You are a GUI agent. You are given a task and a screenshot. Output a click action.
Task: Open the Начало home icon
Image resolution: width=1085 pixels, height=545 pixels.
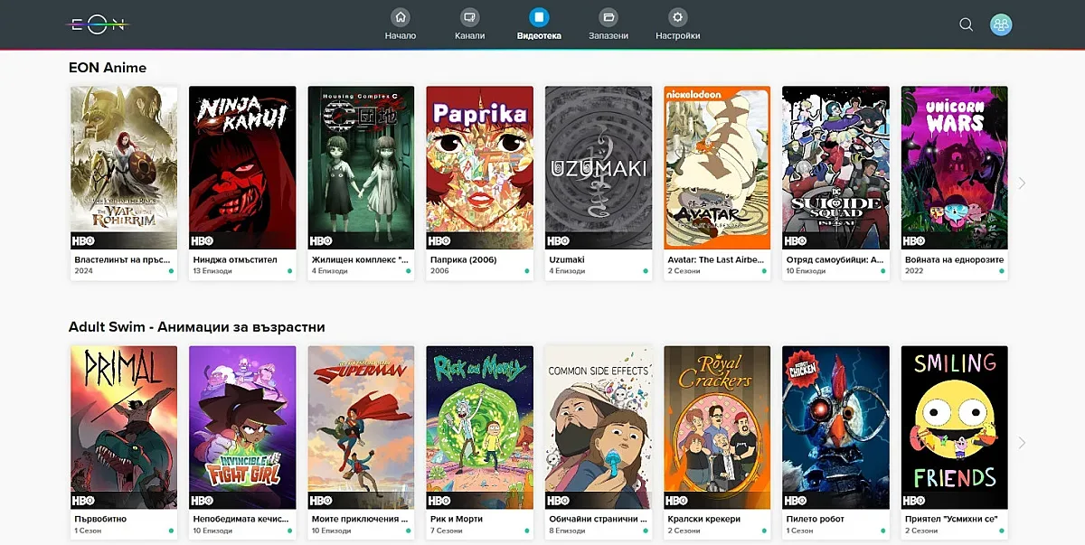click(401, 17)
